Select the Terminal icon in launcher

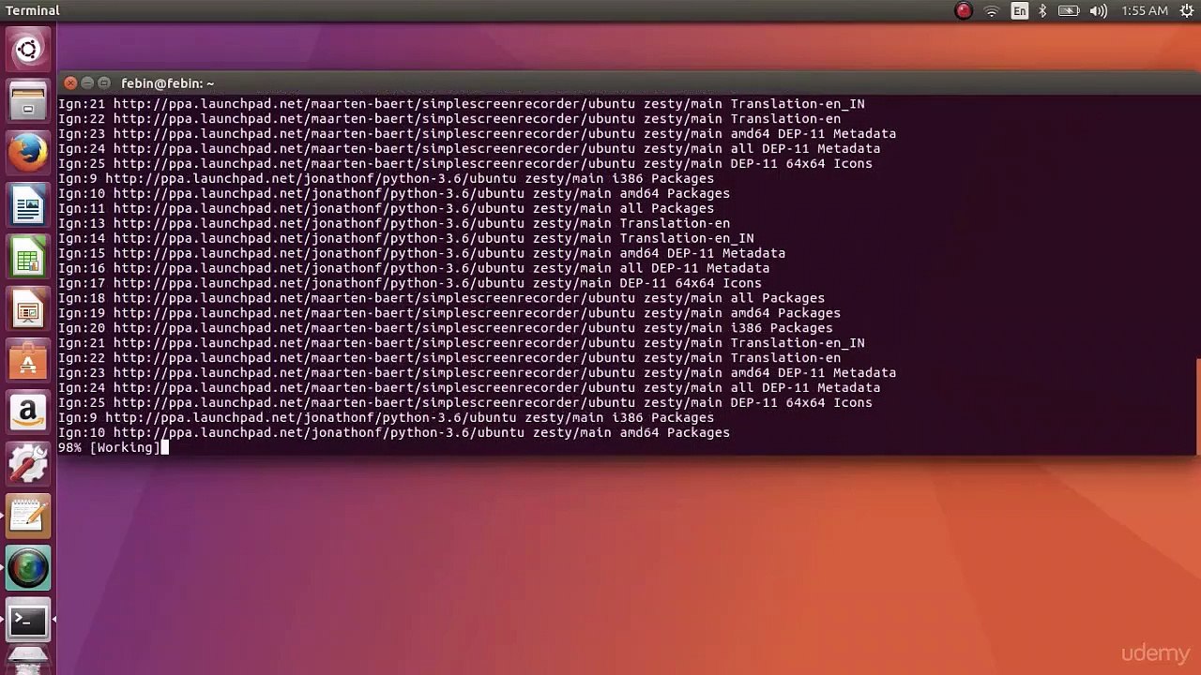(27, 620)
